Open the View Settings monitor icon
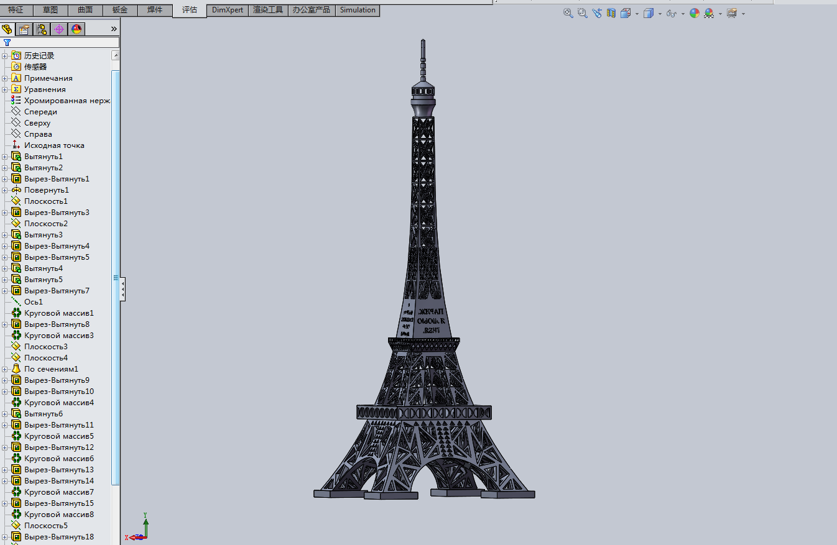 [732, 13]
